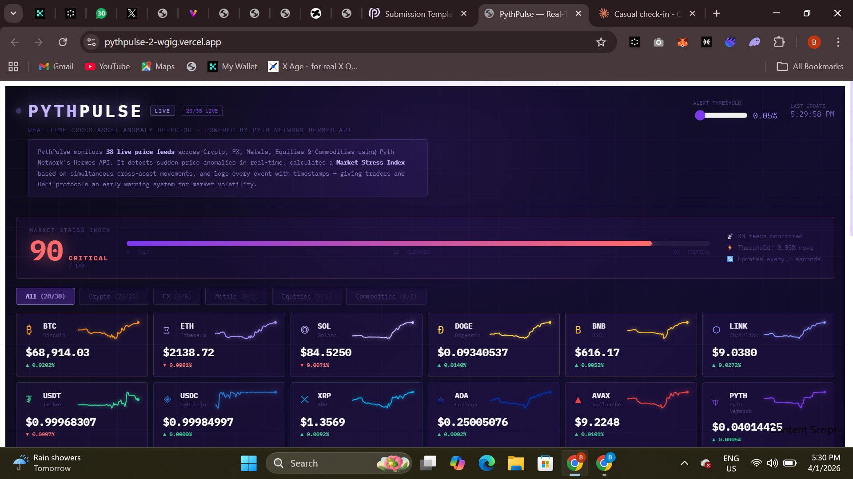Go back to the previous page
Image resolution: width=853 pixels, height=479 pixels.
click(15, 42)
